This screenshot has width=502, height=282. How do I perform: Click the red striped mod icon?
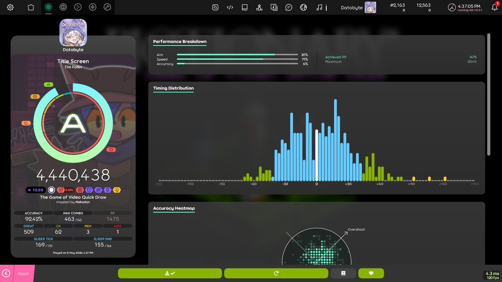point(80,190)
